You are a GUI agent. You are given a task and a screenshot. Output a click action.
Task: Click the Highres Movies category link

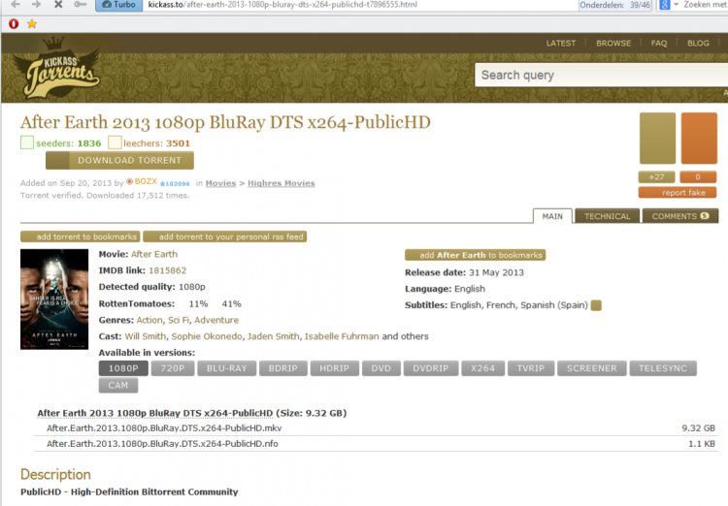coord(281,183)
